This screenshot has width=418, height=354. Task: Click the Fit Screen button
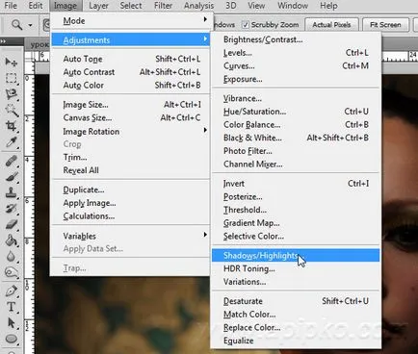click(x=385, y=25)
